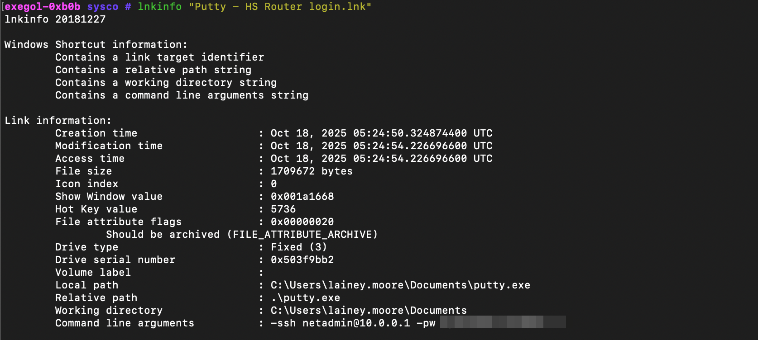Click the lnkinfo command in the prompt

(159, 7)
